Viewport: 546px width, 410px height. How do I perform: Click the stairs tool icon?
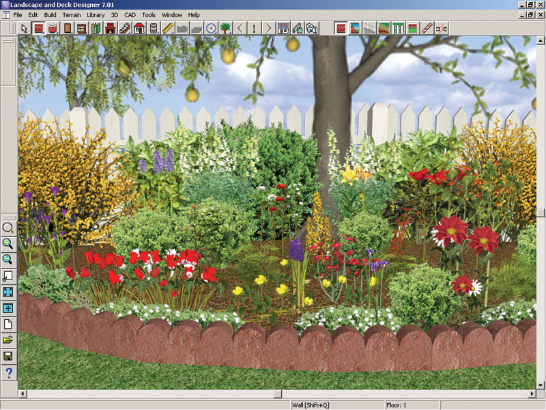point(125,28)
